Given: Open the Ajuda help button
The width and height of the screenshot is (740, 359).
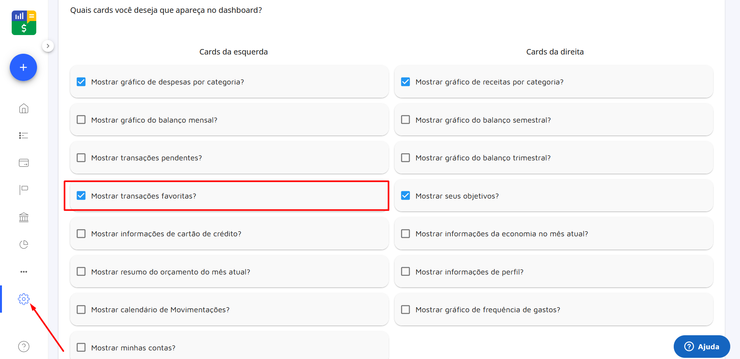Looking at the screenshot, I should pyautogui.click(x=701, y=346).
